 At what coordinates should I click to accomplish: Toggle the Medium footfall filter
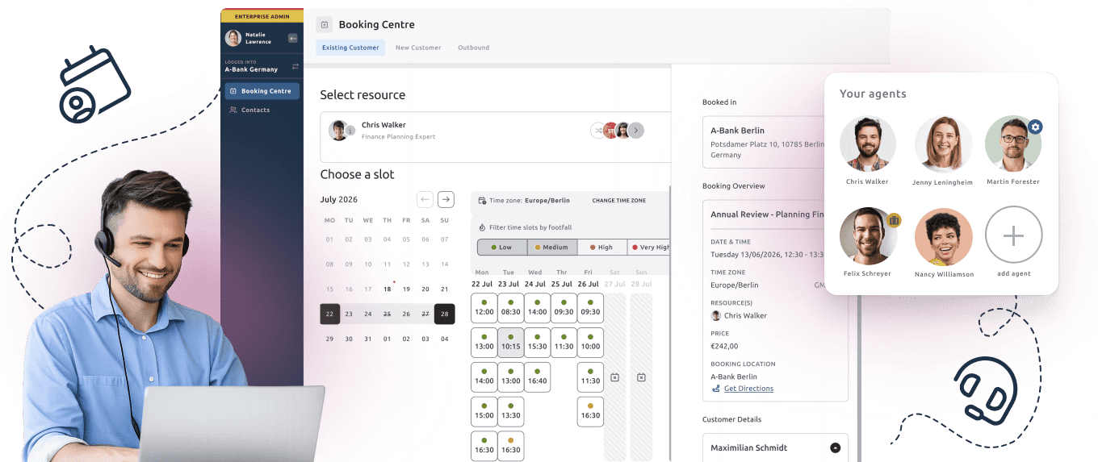(554, 248)
